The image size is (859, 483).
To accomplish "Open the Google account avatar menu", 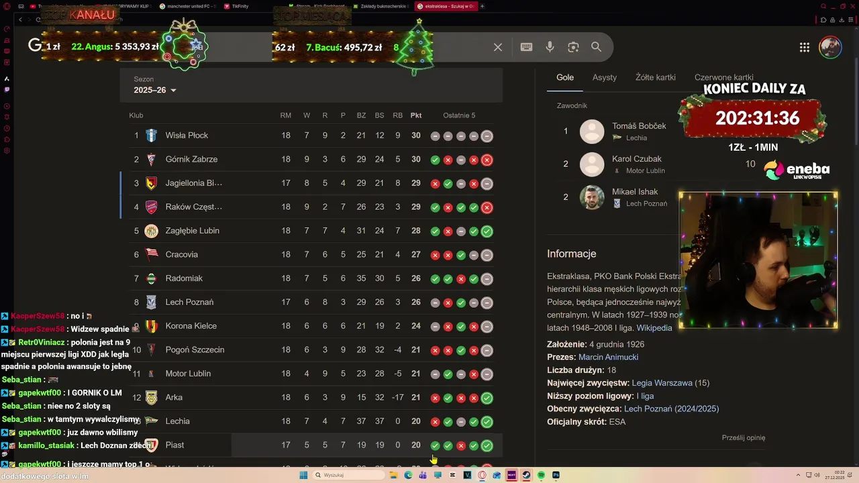I will (830, 47).
